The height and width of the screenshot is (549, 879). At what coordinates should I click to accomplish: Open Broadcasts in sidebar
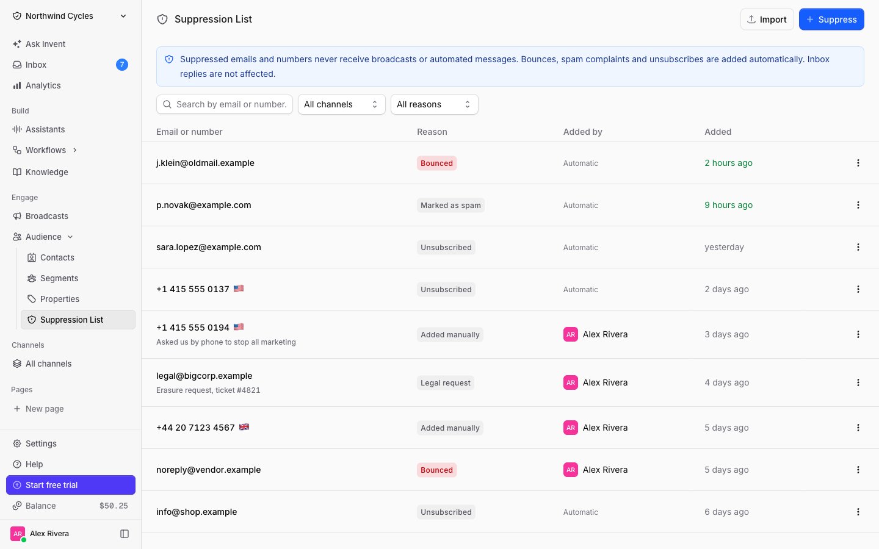coord(71,216)
